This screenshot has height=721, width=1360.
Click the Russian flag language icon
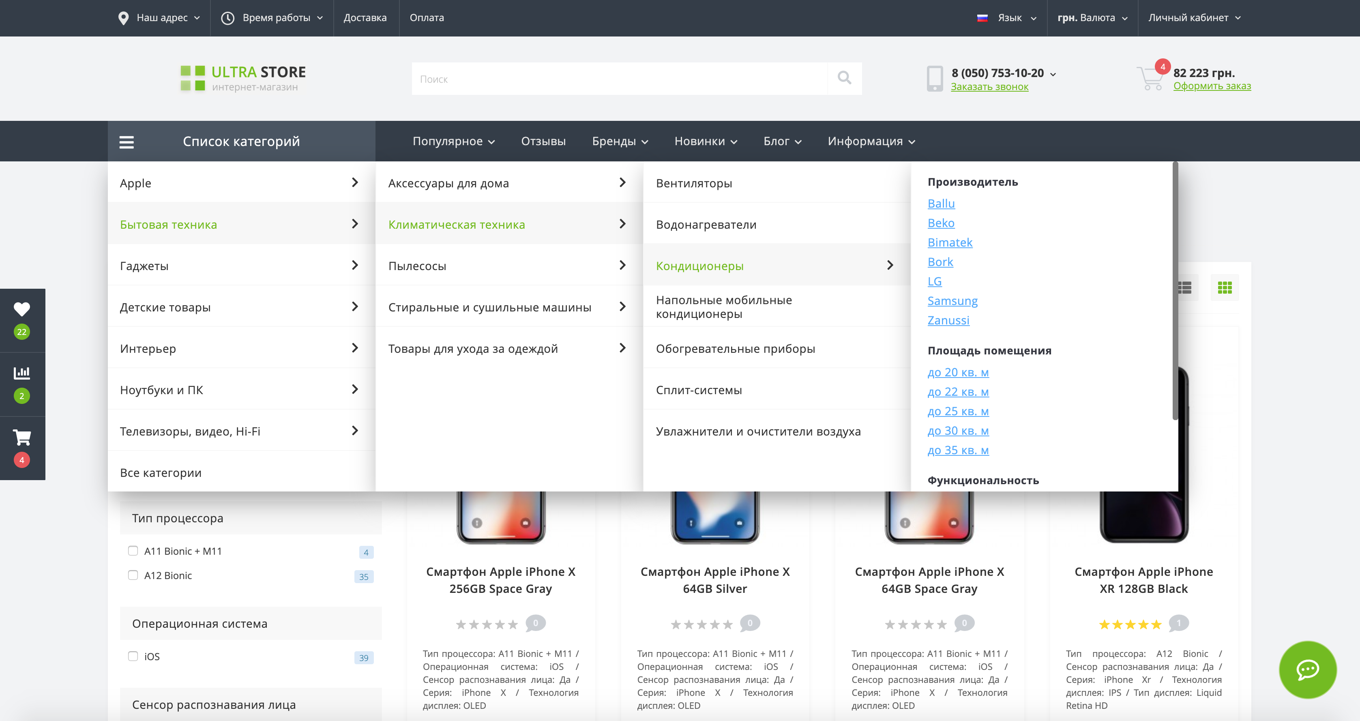click(982, 18)
